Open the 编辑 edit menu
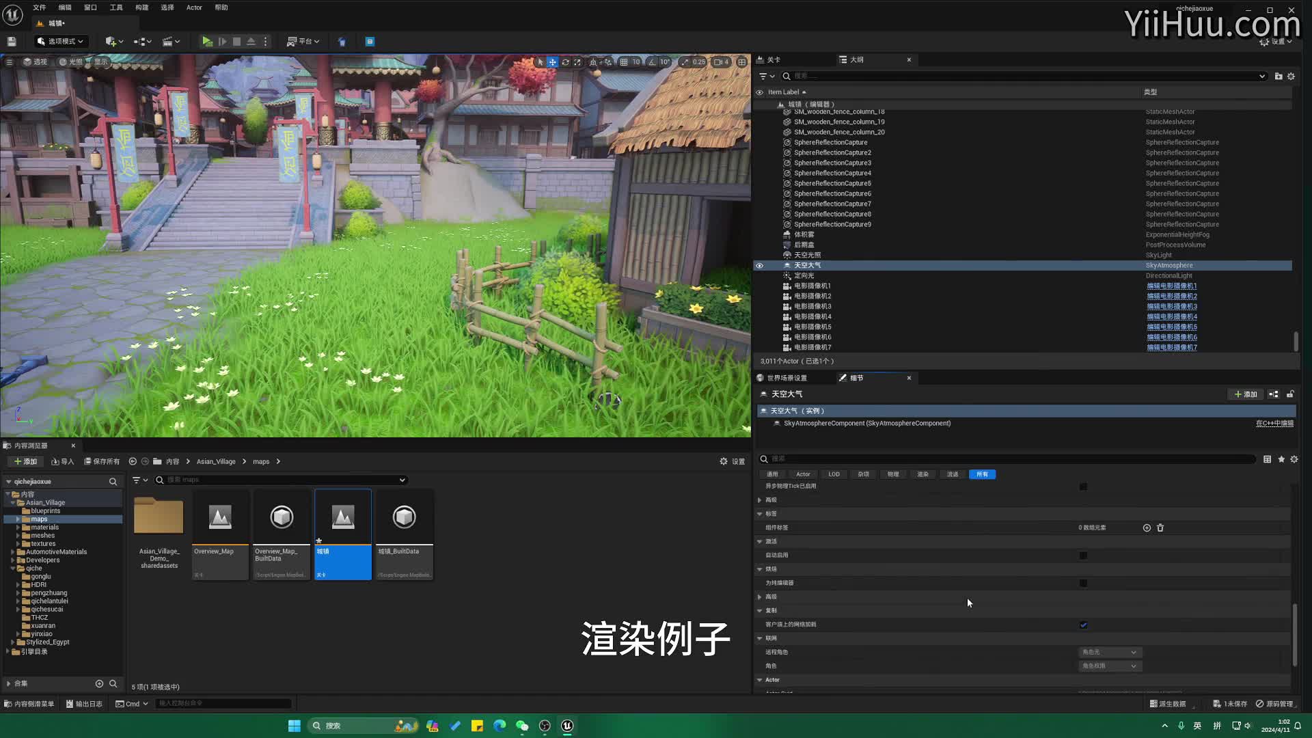1312x738 pixels. [x=65, y=8]
